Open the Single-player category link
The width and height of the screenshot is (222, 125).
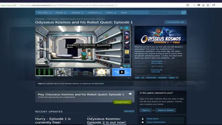tap(153, 119)
